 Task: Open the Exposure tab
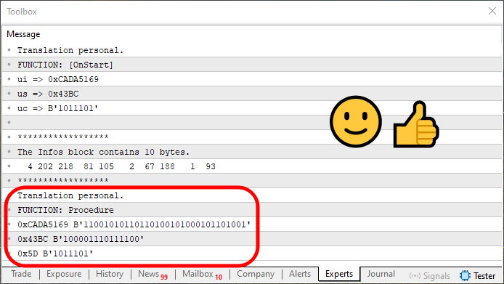64,274
